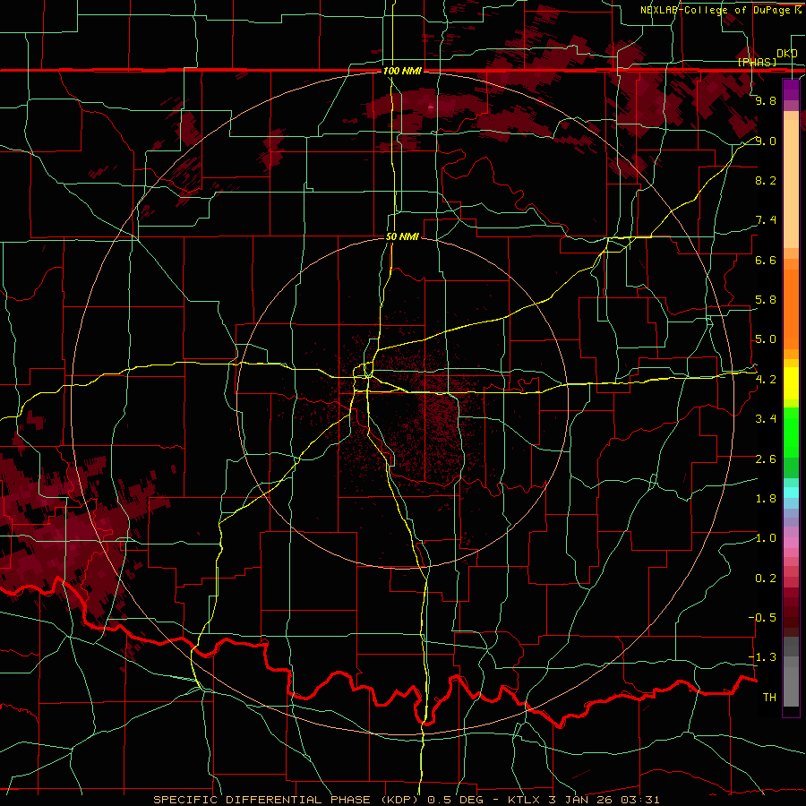Screen dimensions: 806x806
Task: Click the 50 NMI range ring label
Action: pos(402,237)
